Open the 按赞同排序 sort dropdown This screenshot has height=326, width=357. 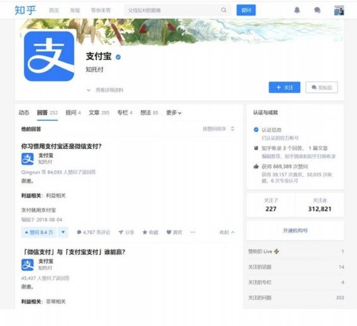(219, 129)
